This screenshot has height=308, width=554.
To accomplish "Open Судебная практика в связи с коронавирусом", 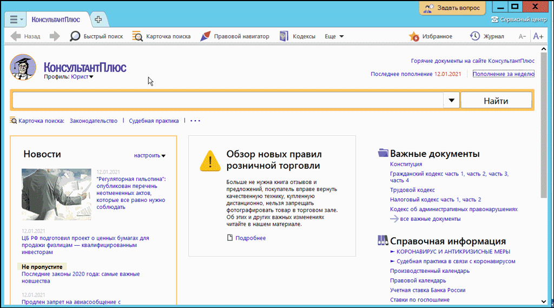I will pyautogui.click(x=456, y=261).
